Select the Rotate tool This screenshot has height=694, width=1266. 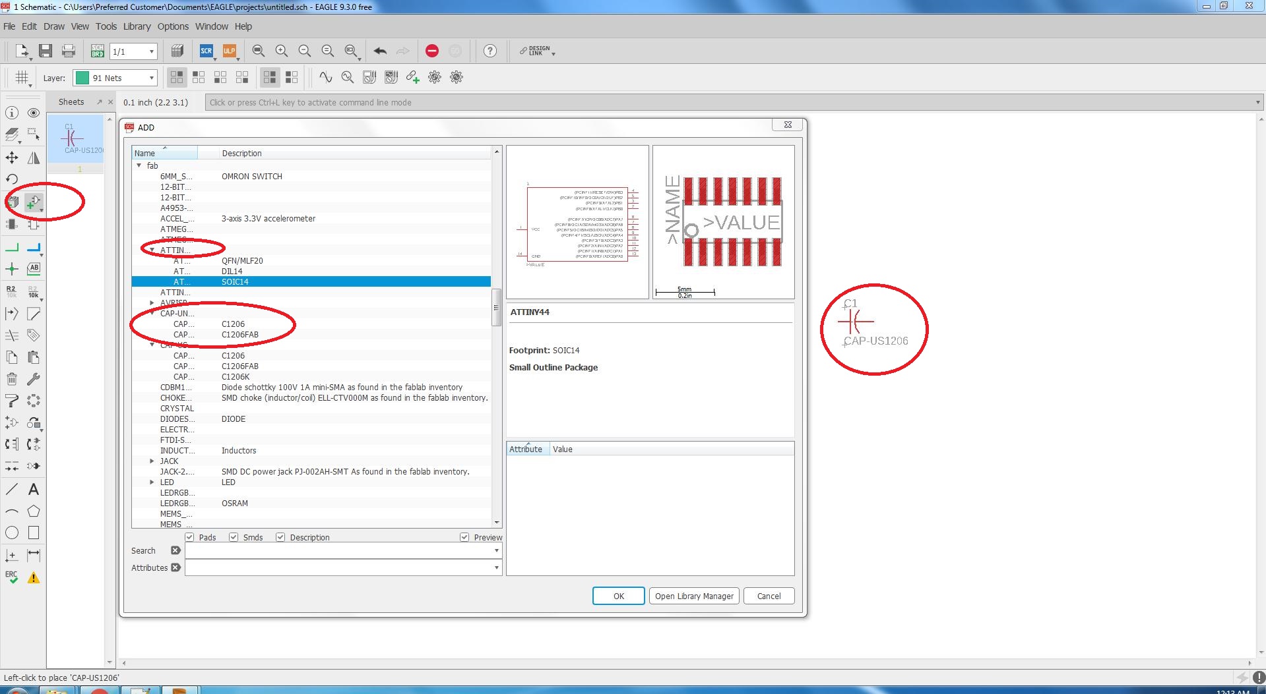coord(12,179)
